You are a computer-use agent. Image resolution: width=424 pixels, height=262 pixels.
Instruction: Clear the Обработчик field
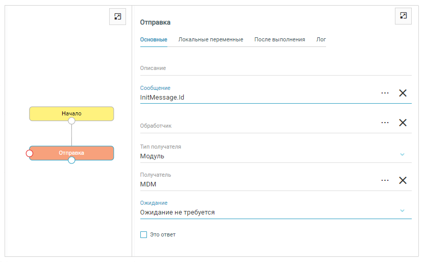(x=403, y=123)
